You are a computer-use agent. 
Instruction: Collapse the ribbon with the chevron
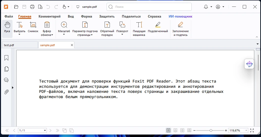(257, 37)
